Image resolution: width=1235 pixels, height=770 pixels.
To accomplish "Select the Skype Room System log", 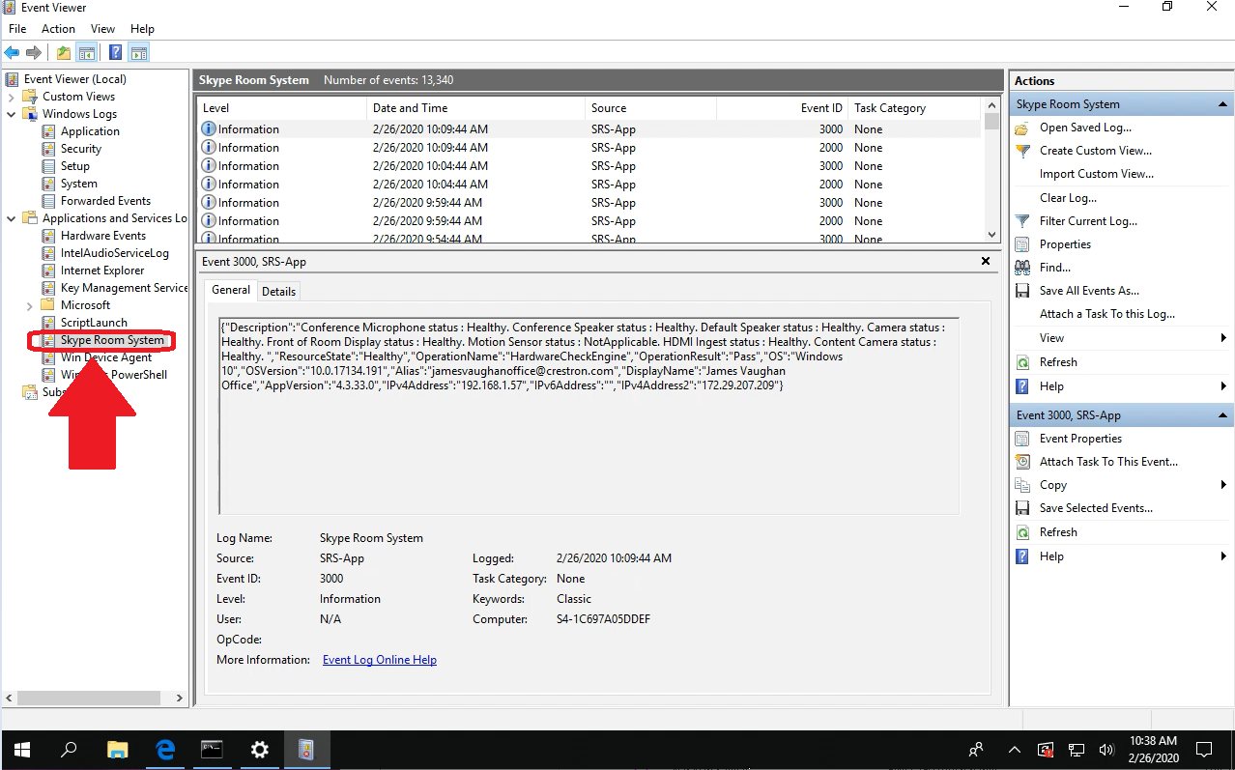I will click(x=112, y=340).
